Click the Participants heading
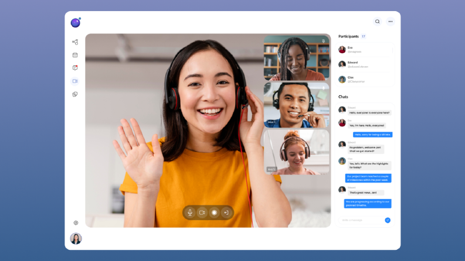This screenshot has height=261, width=465. pos(348,36)
